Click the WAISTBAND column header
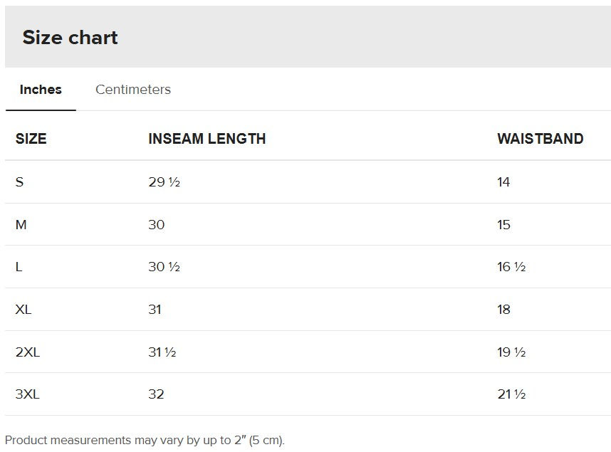 (x=540, y=139)
